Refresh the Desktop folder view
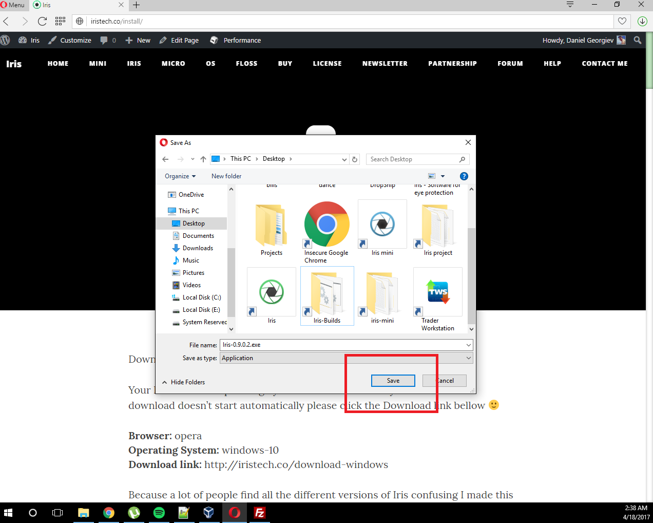Viewport: 653px width, 523px height. point(355,159)
